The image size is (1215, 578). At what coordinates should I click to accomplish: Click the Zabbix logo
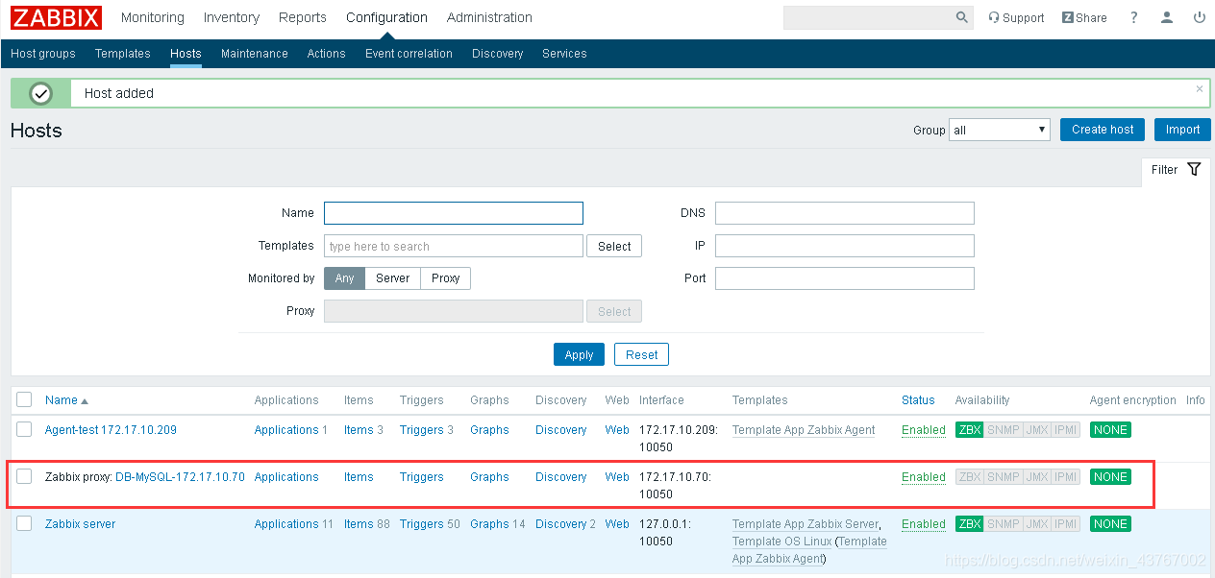(56, 17)
